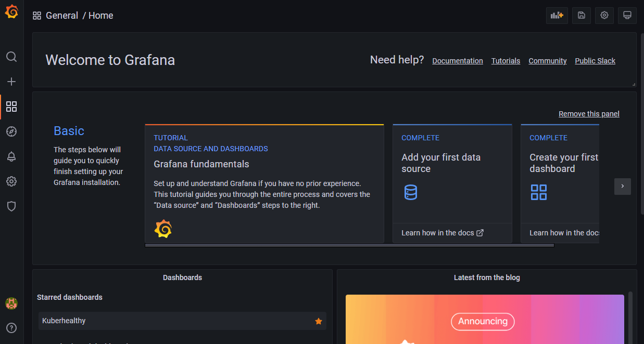Click the Basic heading text
The width and height of the screenshot is (644, 344).
[x=69, y=131]
